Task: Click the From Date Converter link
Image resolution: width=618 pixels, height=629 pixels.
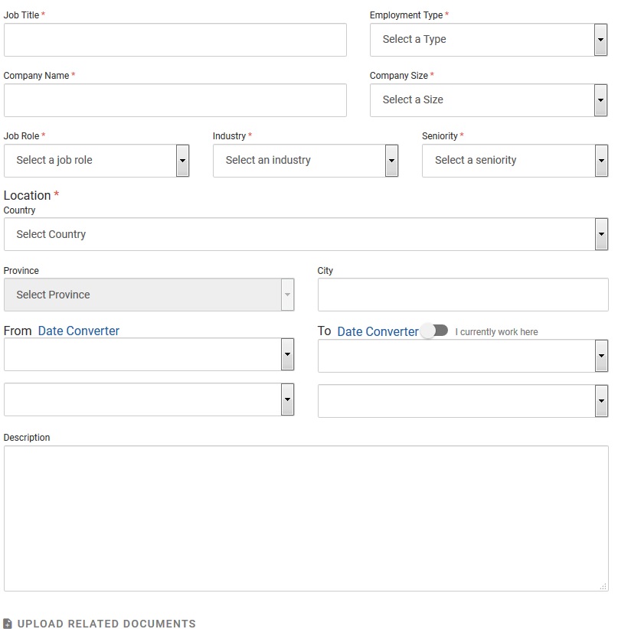Action: [79, 331]
